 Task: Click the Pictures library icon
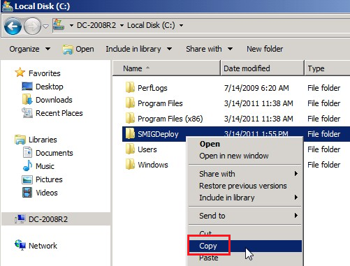coord(27,179)
